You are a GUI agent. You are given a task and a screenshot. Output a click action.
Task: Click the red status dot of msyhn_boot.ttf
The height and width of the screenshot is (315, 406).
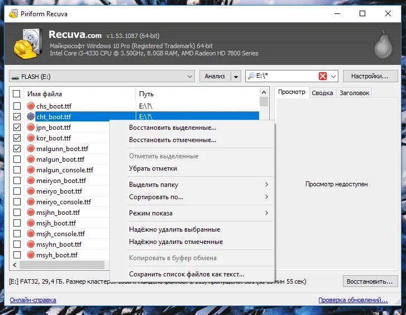point(31,244)
